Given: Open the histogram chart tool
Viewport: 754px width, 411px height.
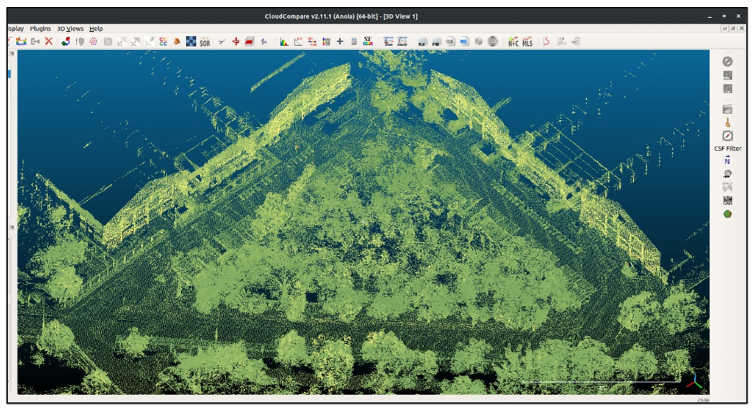Looking at the screenshot, I should (x=284, y=42).
